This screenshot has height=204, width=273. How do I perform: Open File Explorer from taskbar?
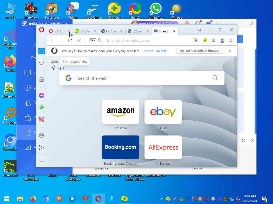[x=20, y=199]
